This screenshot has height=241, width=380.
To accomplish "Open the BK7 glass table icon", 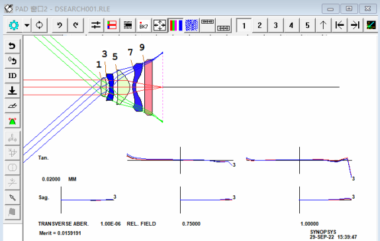I will (144, 25).
